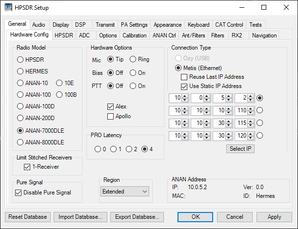Select the 10.10.10.110 static IP radio button
The image size is (298, 229).
click(x=259, y=110)
